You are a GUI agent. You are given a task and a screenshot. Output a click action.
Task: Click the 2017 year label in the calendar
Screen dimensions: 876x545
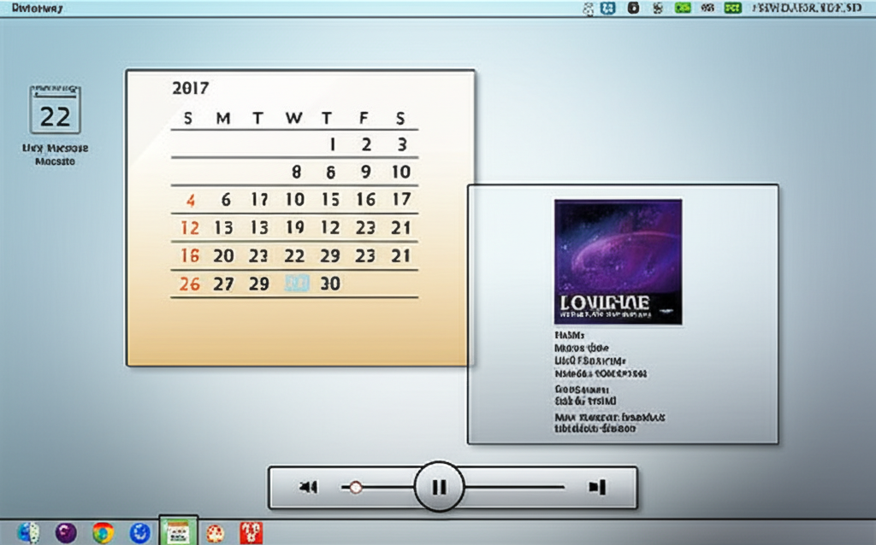pos(190,87)
